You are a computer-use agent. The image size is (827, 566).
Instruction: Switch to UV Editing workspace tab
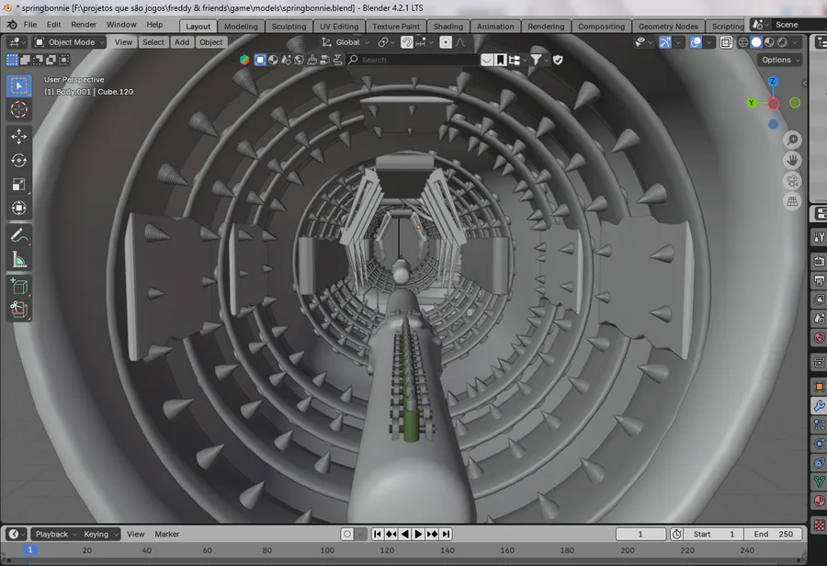click(339, 27)
